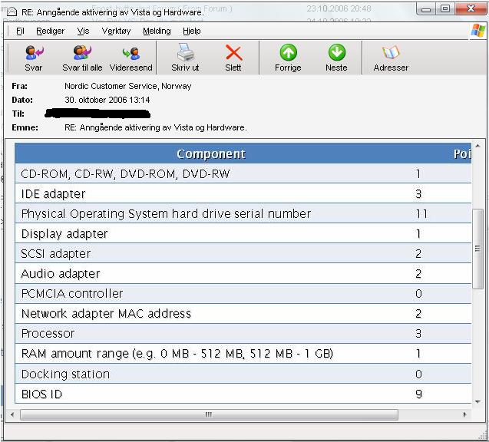Open the Vis menu
Image resolution: width=489 pixels, height=442 pixels.
coord(83,31)
